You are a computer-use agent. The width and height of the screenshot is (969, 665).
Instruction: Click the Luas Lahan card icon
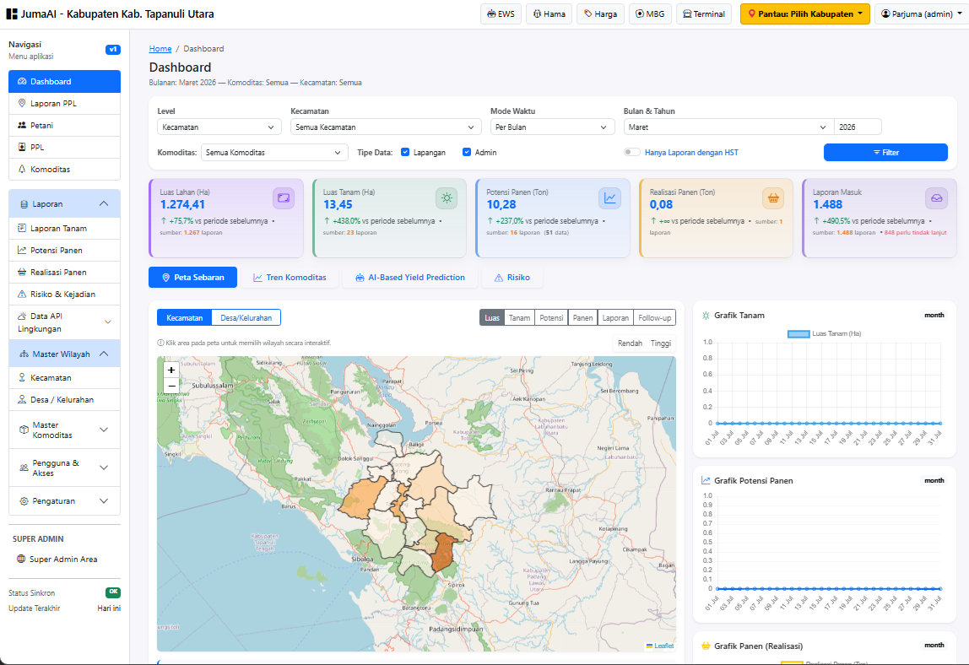[x=284, y=198]
